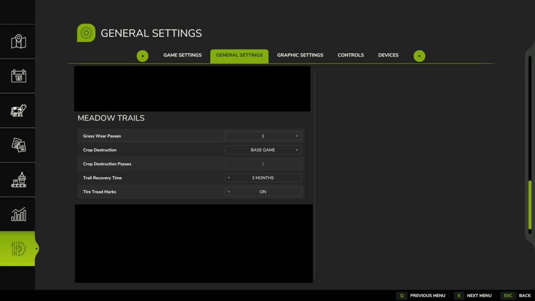The image size is (535, 301).
Task: Click the E key icon in footer
Action: (x=459, y=296)
